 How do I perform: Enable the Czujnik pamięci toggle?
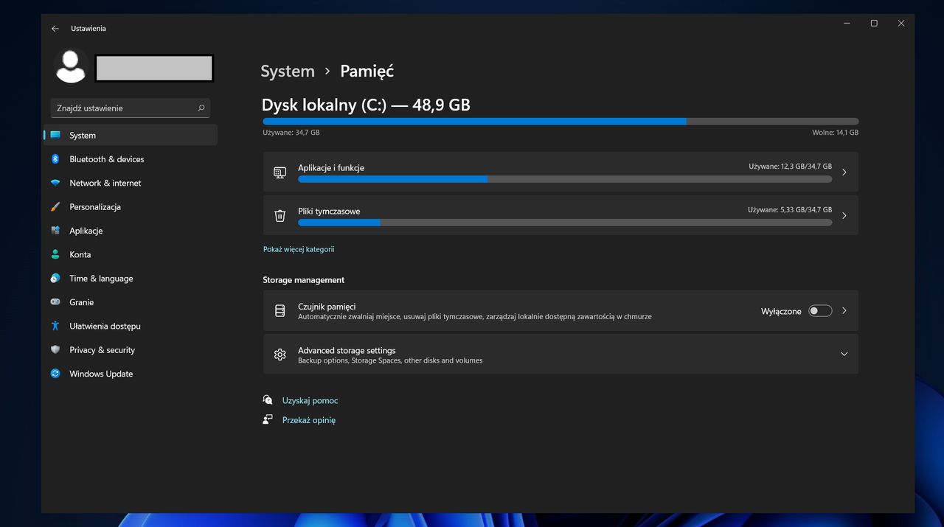(x=819, y=310)
